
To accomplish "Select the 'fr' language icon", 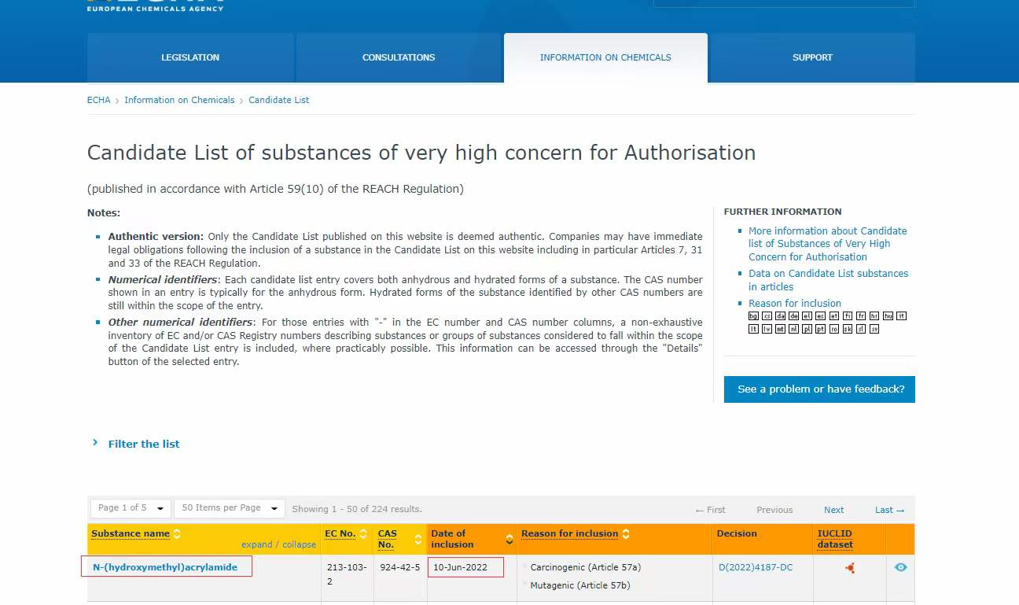I will tap(861, 316).
